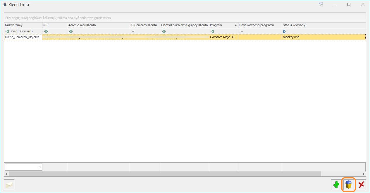
Task: Click the Nieaktywna status cell
Action: (324, 37)
